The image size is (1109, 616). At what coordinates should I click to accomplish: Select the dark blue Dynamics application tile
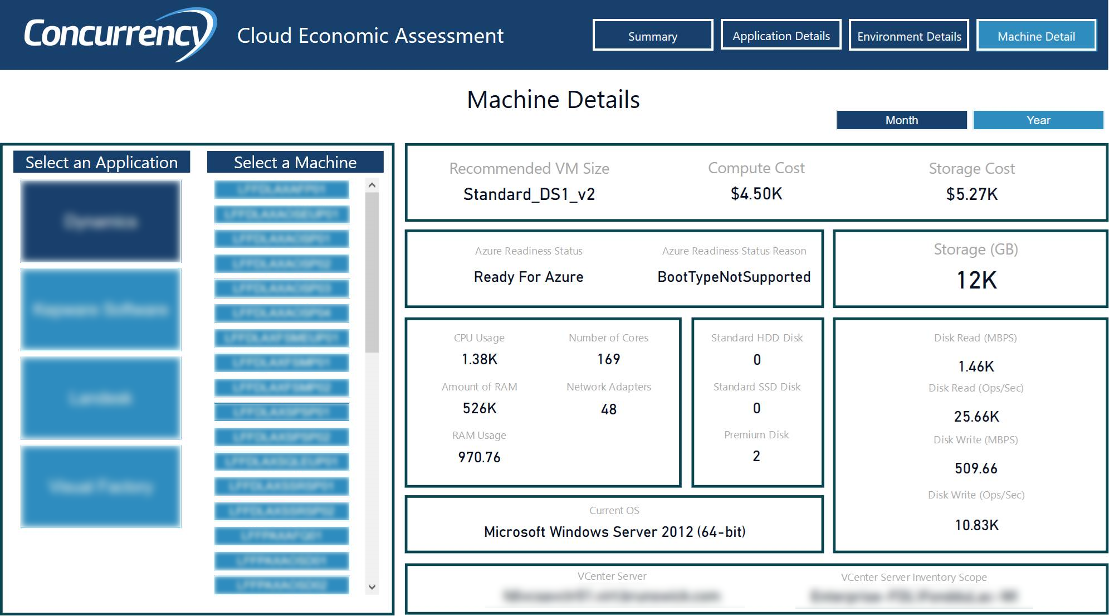101,221
